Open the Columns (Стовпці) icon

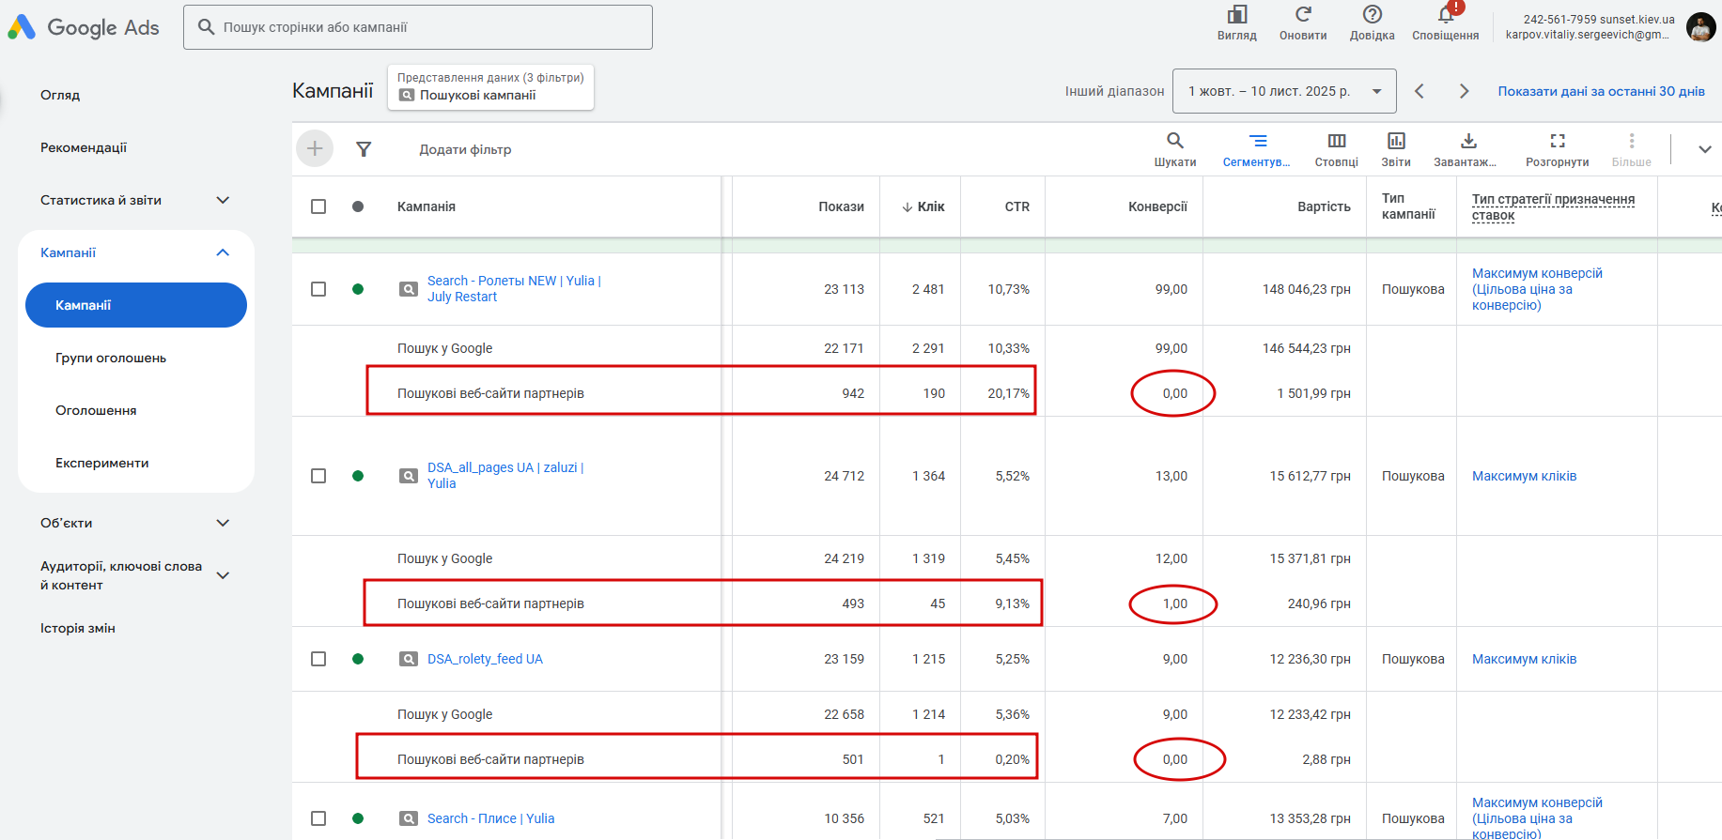(1336, 141)
